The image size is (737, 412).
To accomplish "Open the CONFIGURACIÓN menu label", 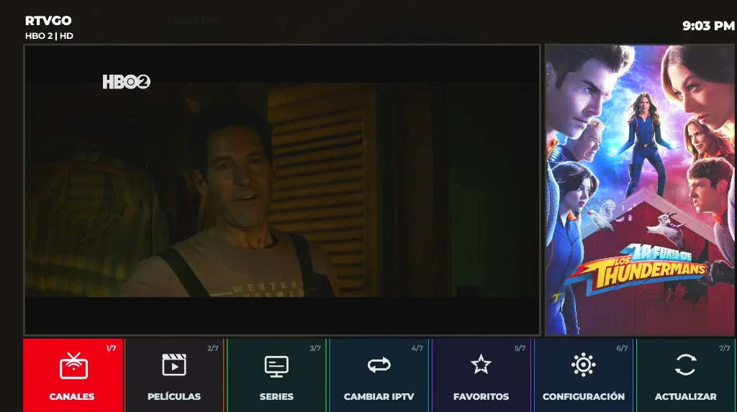I will pyautogui.click(x=583, y=396).
